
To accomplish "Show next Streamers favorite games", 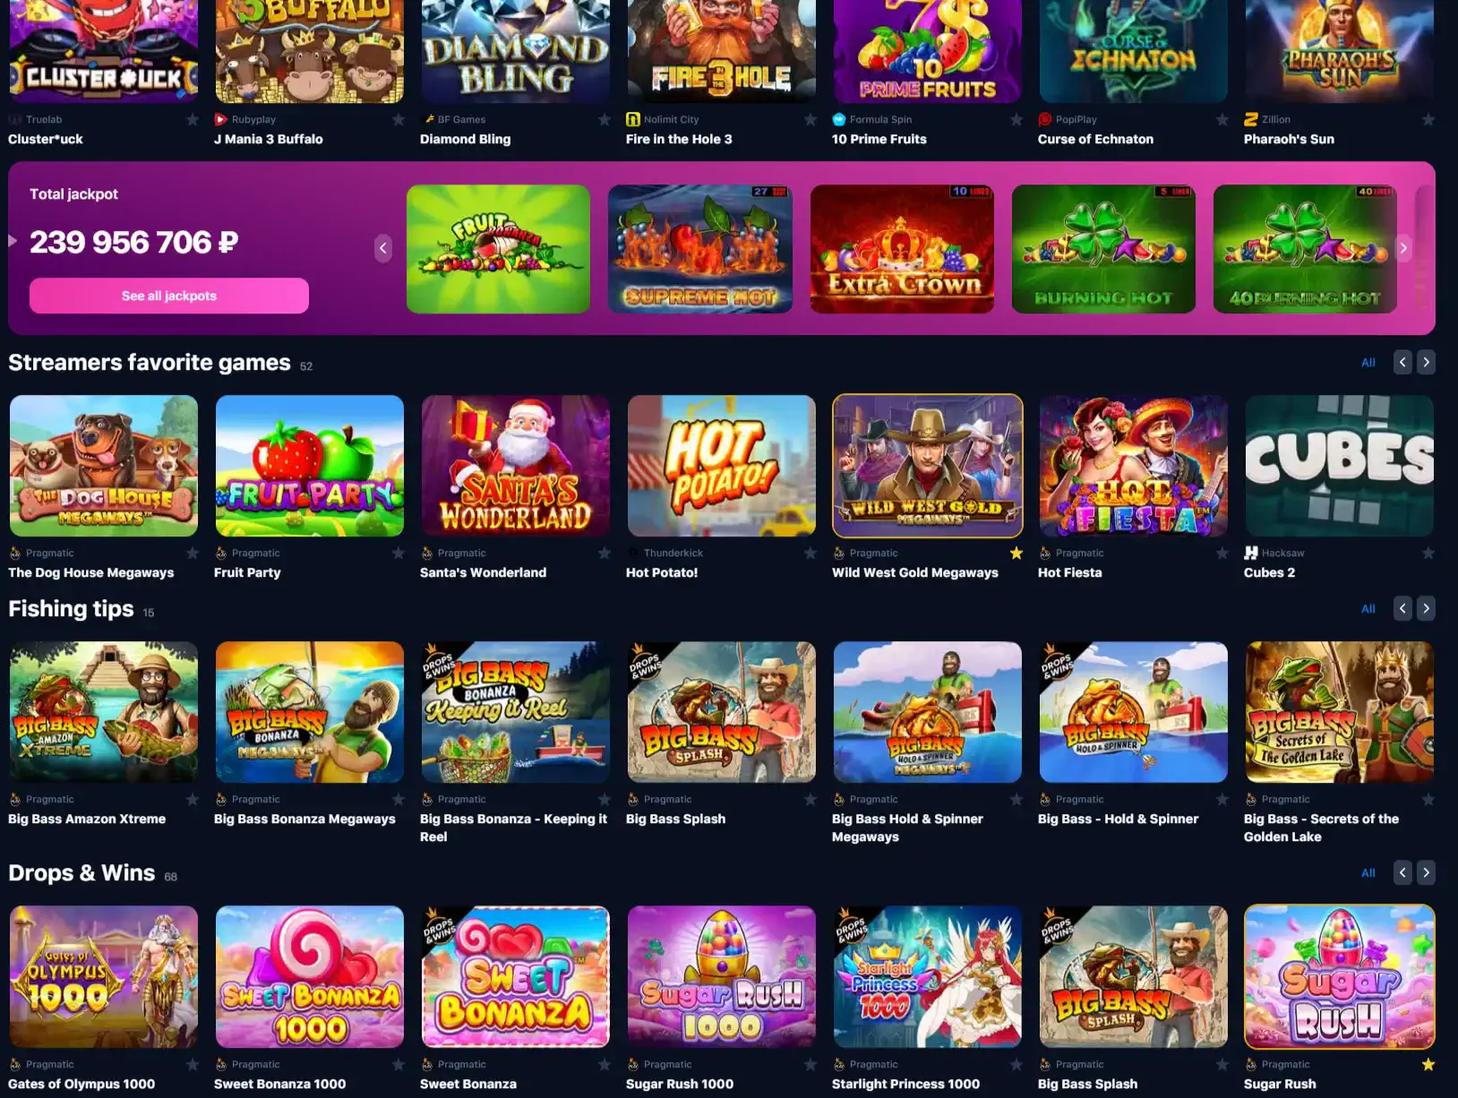I will click(x=1426, y=363).
